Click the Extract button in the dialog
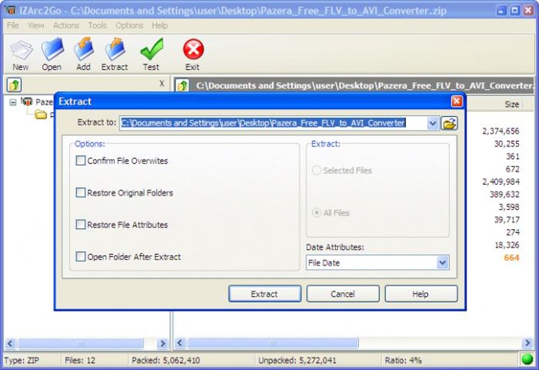The height and width of the screenshot is (370, 539). (x=265, y=294)
